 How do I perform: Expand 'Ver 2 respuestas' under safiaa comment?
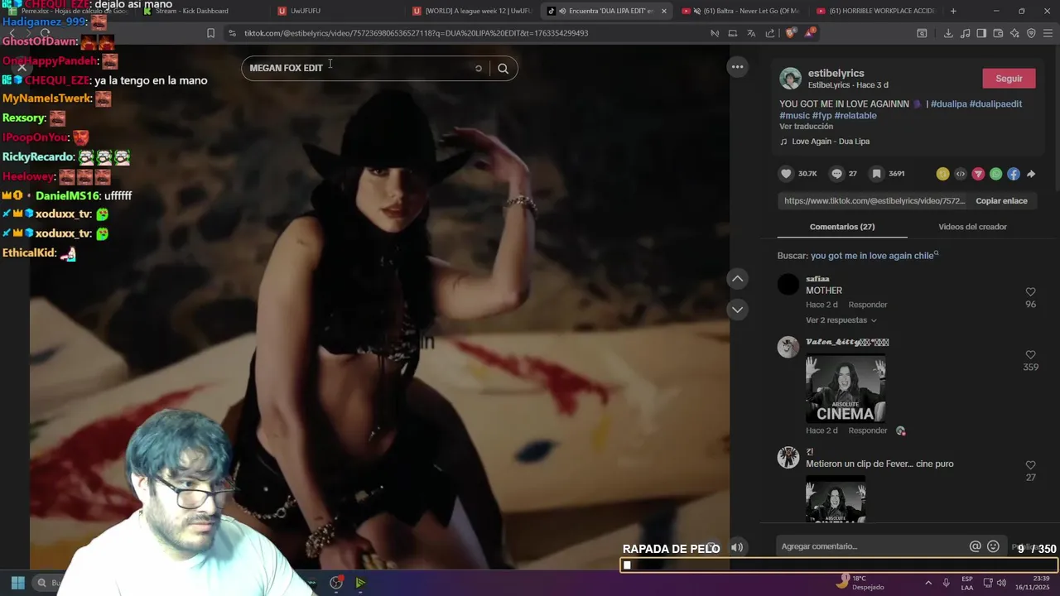coord(841,320)
